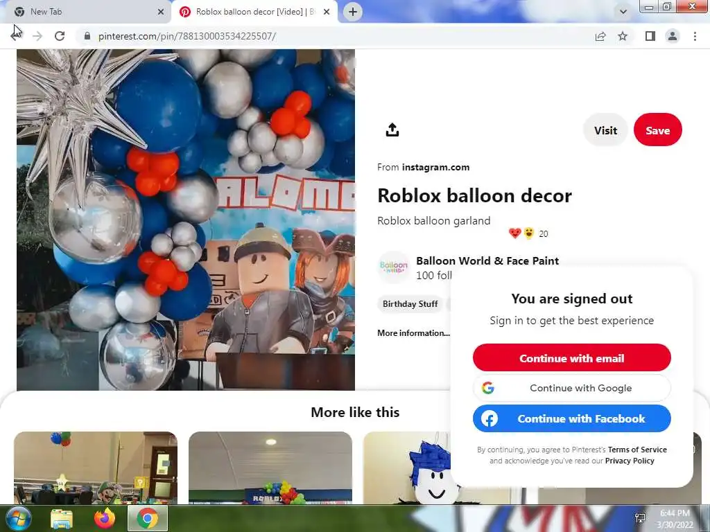710x532 pixels.
Task: Choose Continue with Google
Action: [x=571, y=388]
